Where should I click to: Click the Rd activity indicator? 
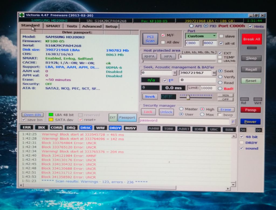[x=244, y=99]
